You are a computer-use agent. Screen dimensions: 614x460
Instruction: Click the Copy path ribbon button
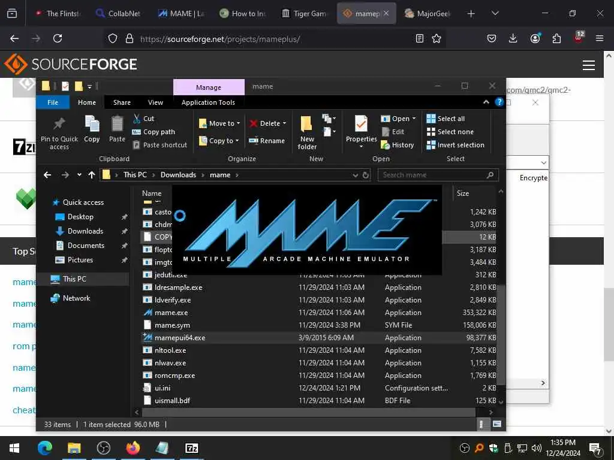pos(153,132)
